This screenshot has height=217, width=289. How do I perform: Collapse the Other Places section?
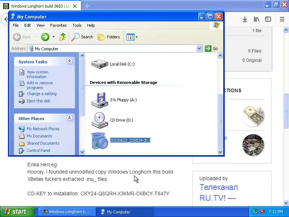point(69,118)
